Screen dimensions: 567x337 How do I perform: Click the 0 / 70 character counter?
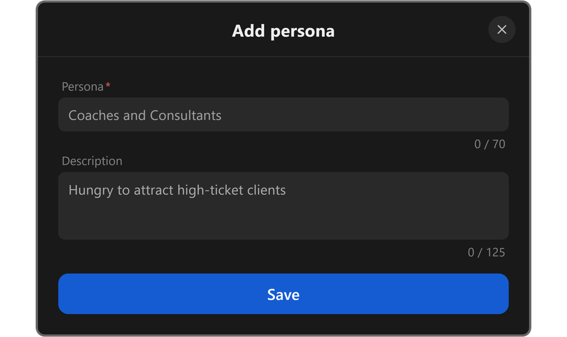coord(489,144)
